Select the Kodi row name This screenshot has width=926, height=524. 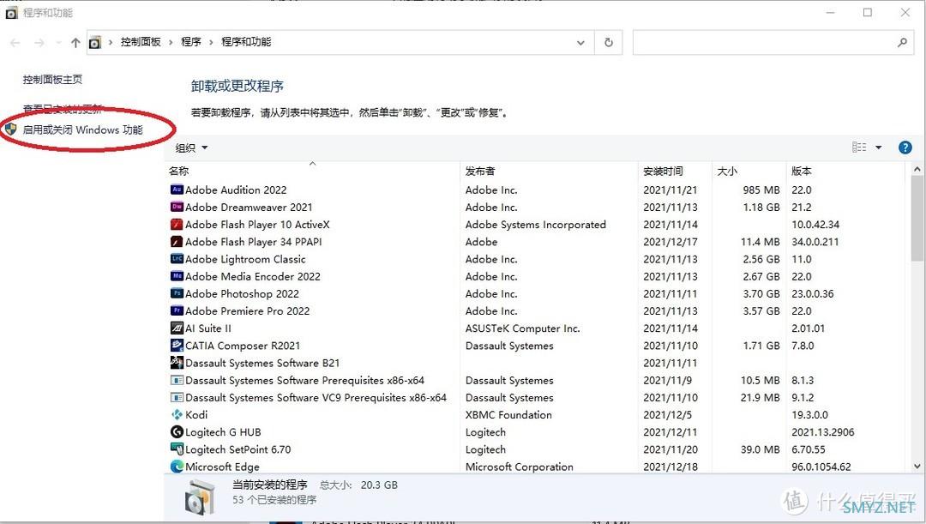196,415
